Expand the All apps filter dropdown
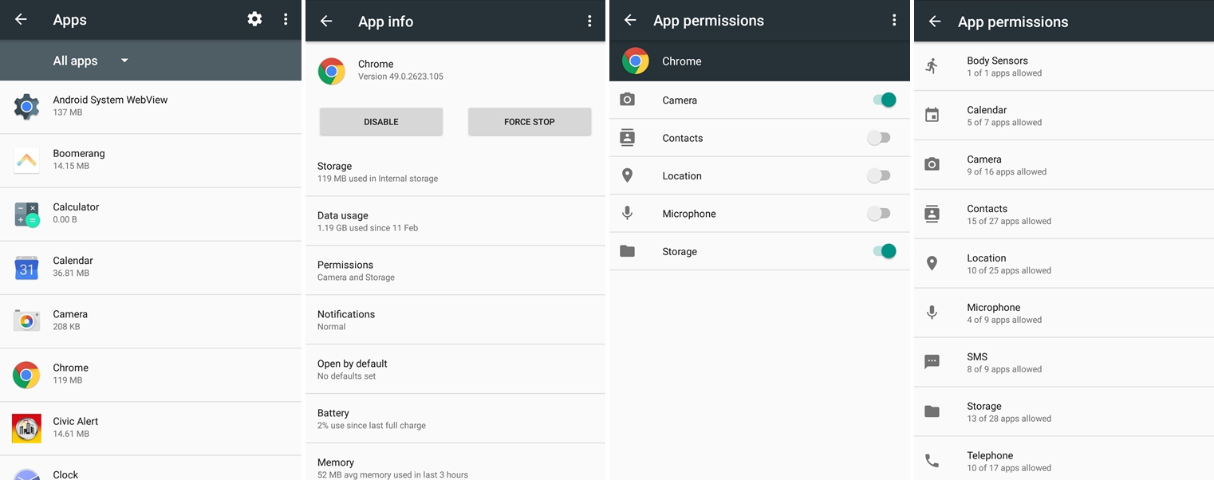This screenshot has height=480, width=1214. [x=91, y=61]
